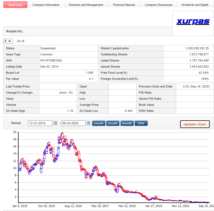Viewport: 214px width, 211px height.
Task: Set chart period to 3month
Action: [113, 123]
